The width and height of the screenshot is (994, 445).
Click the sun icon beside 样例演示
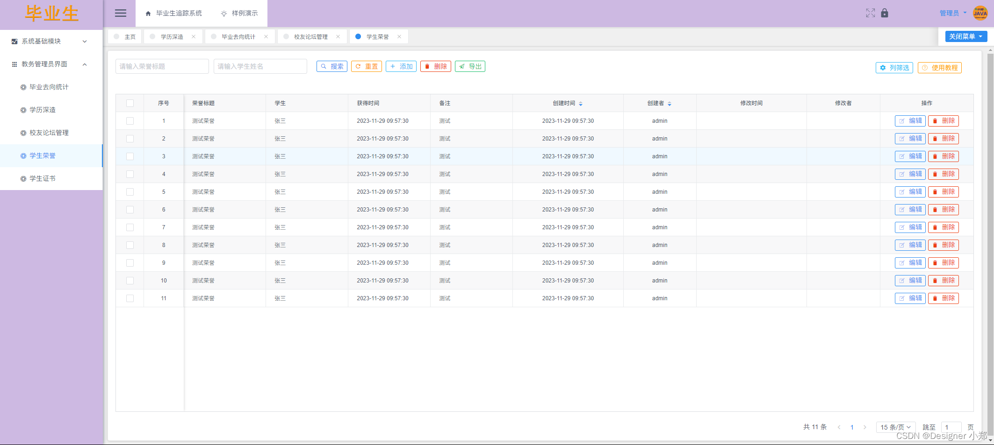tap(224, 14)
